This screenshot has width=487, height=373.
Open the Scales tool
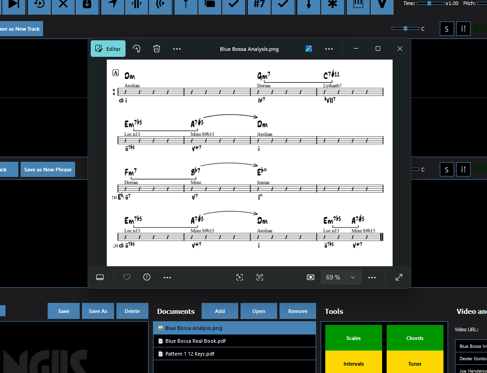[x=353, y=338]
